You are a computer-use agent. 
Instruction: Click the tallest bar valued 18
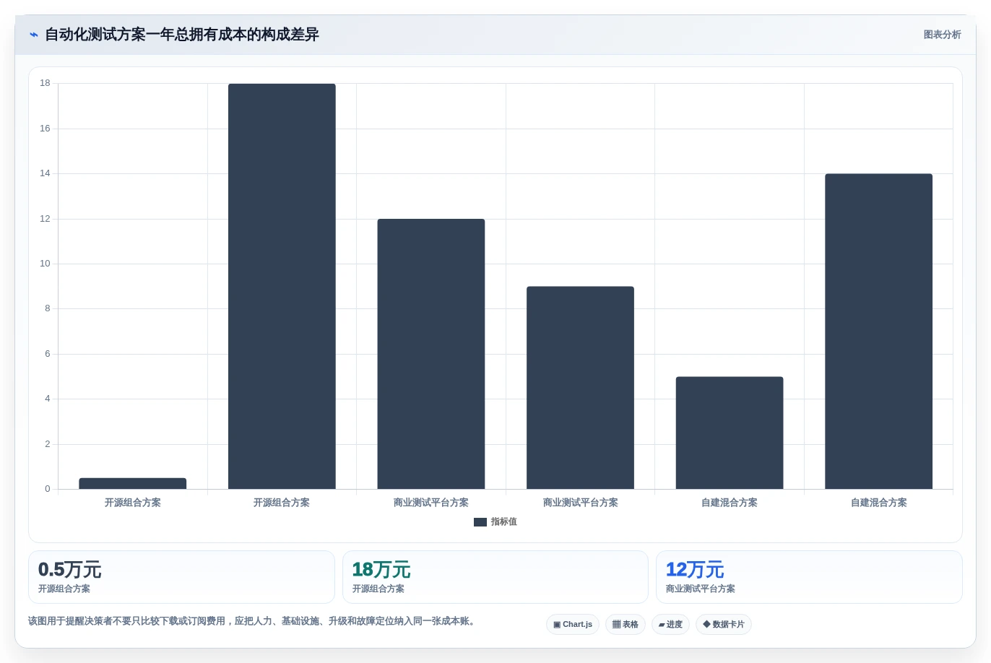click(x=282, y=287)
